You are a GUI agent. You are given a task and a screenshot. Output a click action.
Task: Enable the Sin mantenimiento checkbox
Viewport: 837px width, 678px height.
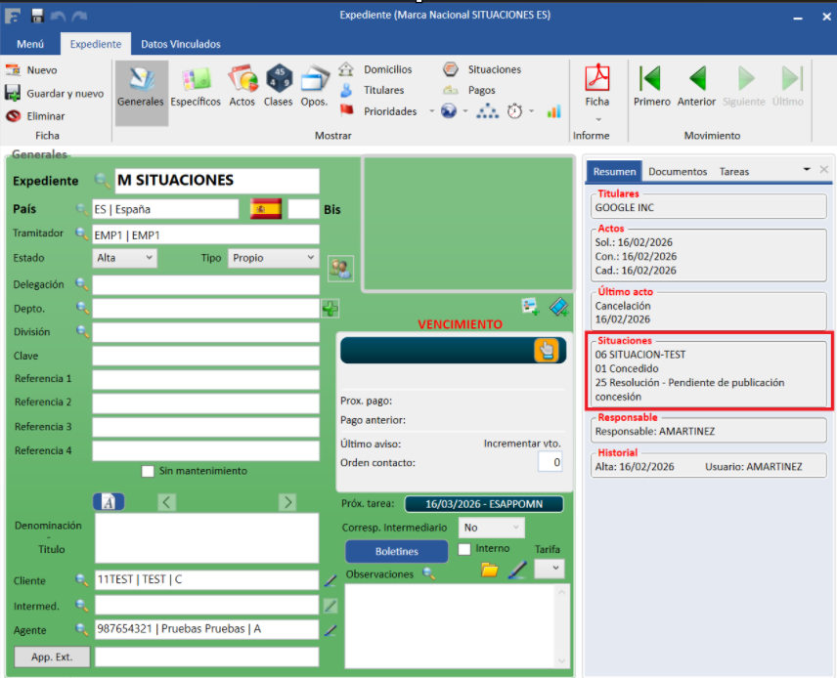pyautogui.click(x=148, y=471)
